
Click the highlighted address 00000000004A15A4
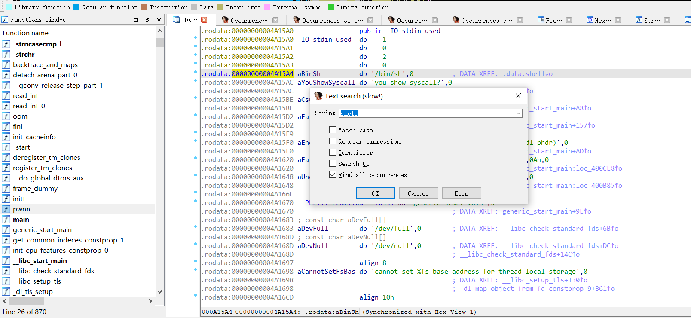(263, 74)
